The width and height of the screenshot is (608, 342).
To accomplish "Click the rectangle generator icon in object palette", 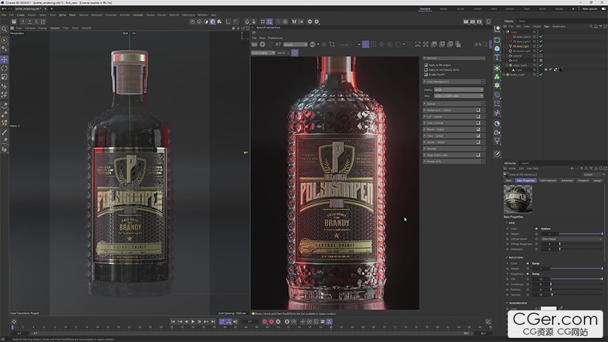I will point(497,40).
